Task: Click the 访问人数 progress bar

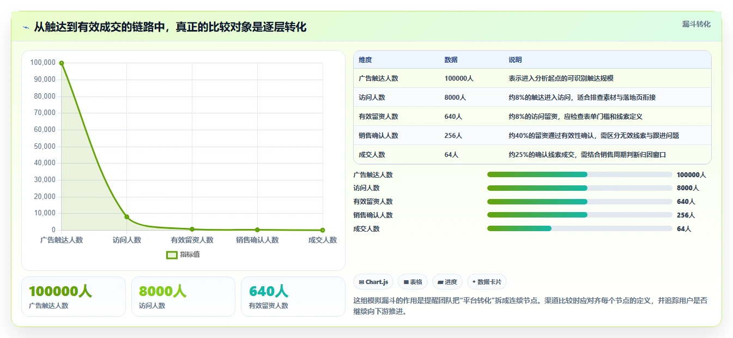Action: [x=579, y=188]
